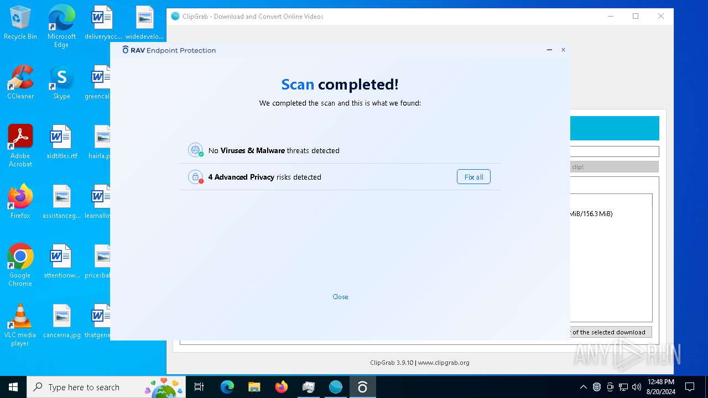Show hidden system tray icons
The image size is (708, 398).
[583, 387]
